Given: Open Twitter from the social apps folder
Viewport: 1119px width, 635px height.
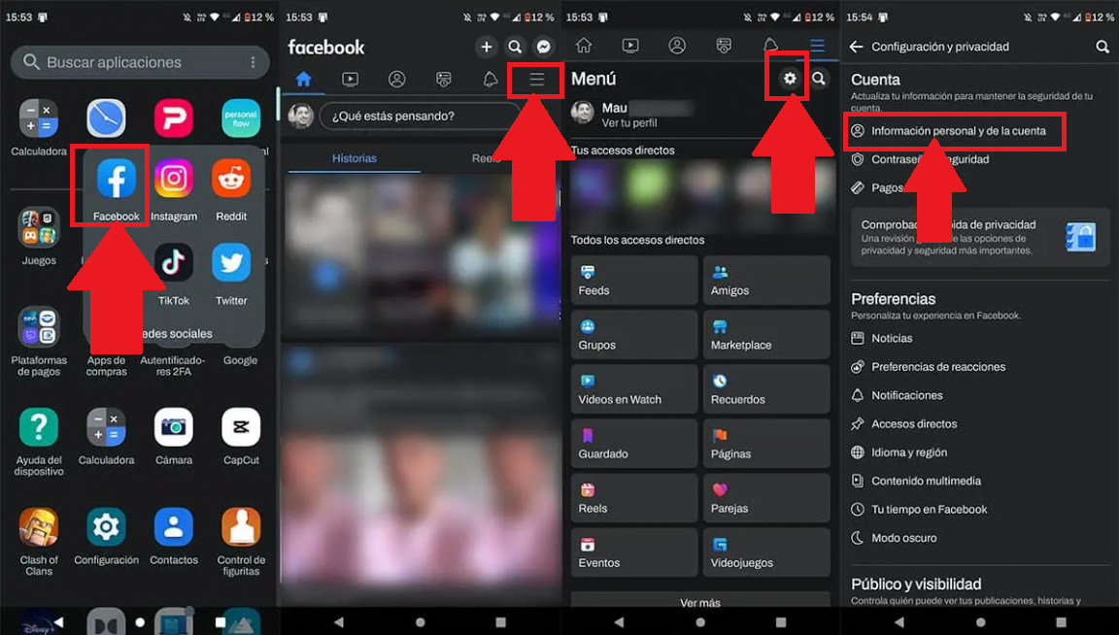Looking at the screenshot, I should click(231, 264).
